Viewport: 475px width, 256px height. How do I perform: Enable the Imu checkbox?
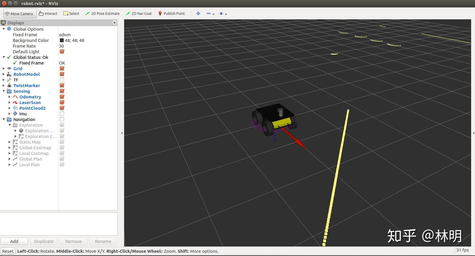(62, 114)
